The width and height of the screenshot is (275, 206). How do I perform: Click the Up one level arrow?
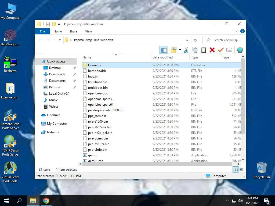[60, 40]
